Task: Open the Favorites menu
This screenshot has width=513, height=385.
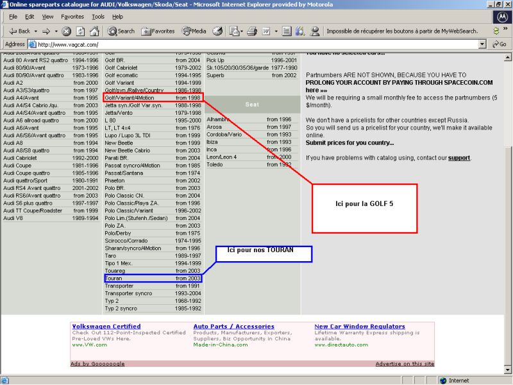Action: point(72,17)
